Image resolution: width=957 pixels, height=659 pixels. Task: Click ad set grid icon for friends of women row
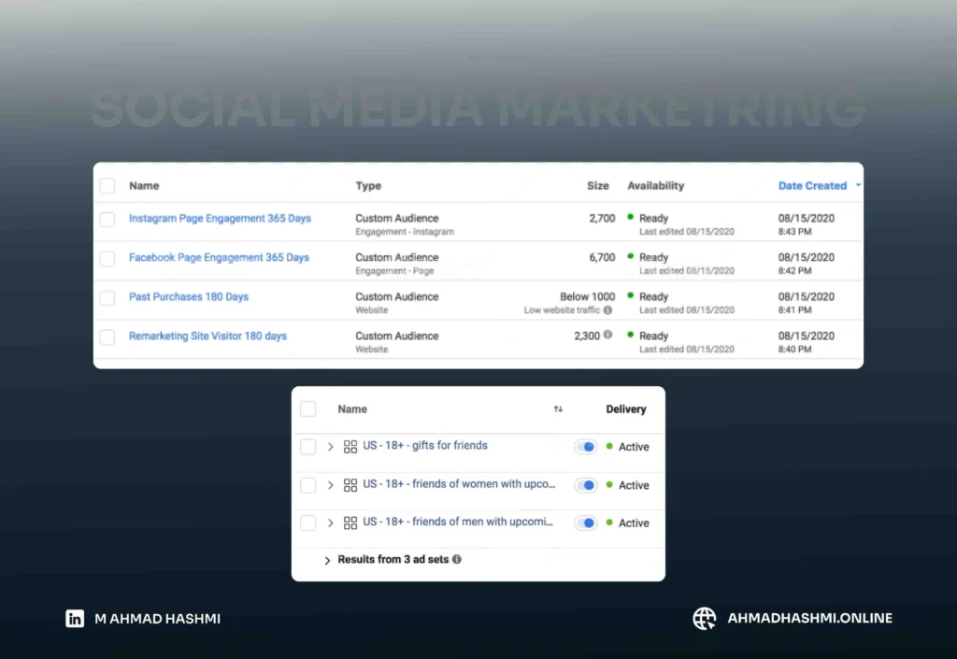tap(350, 485)
